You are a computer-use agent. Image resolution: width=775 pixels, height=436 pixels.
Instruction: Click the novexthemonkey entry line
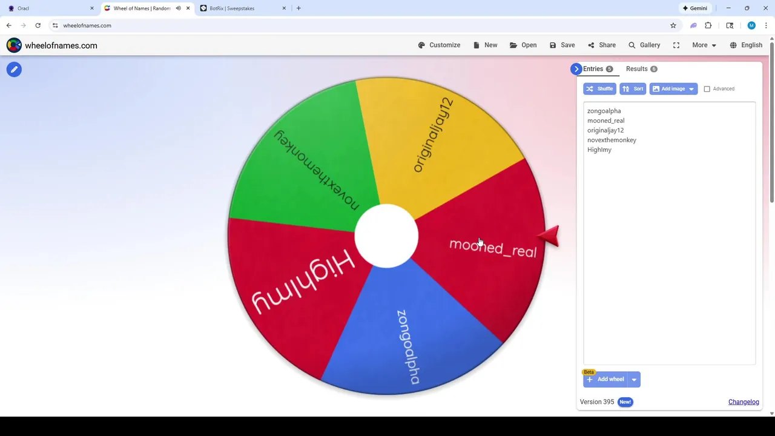[612, 140]
